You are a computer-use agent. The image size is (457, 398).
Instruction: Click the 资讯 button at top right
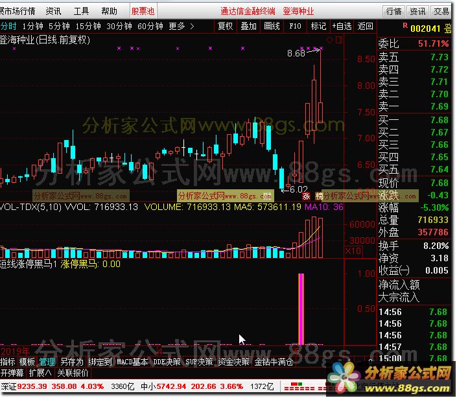pyautogui.click(x=417, y=12)
